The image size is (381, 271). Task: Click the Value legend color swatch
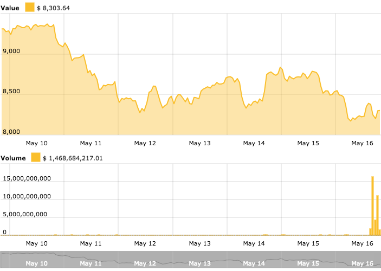[30, 7]
